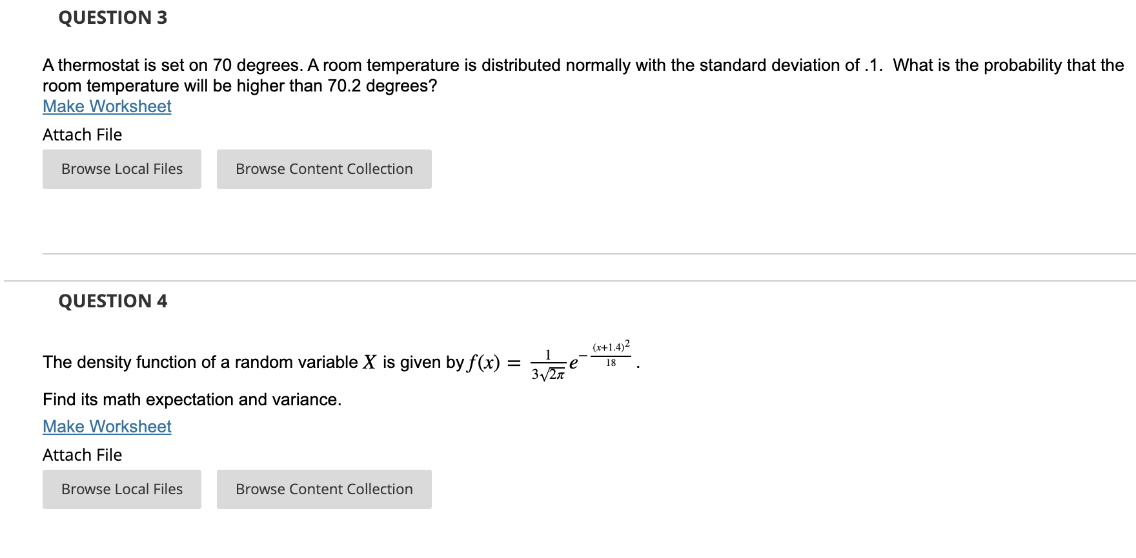
Task: Click Browse Content Collection under Question 4
Action: (323, 489)
